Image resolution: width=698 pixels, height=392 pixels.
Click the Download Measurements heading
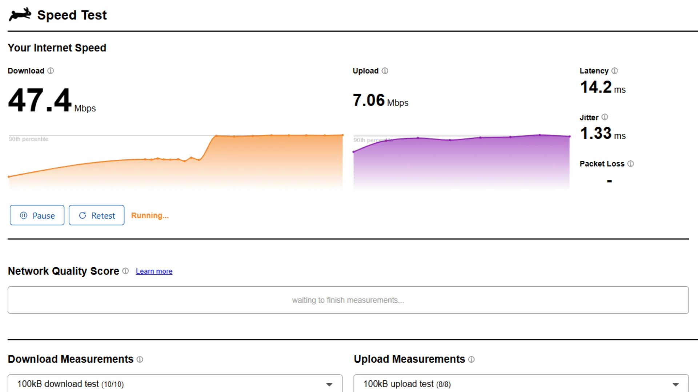[x=71, y=359]
